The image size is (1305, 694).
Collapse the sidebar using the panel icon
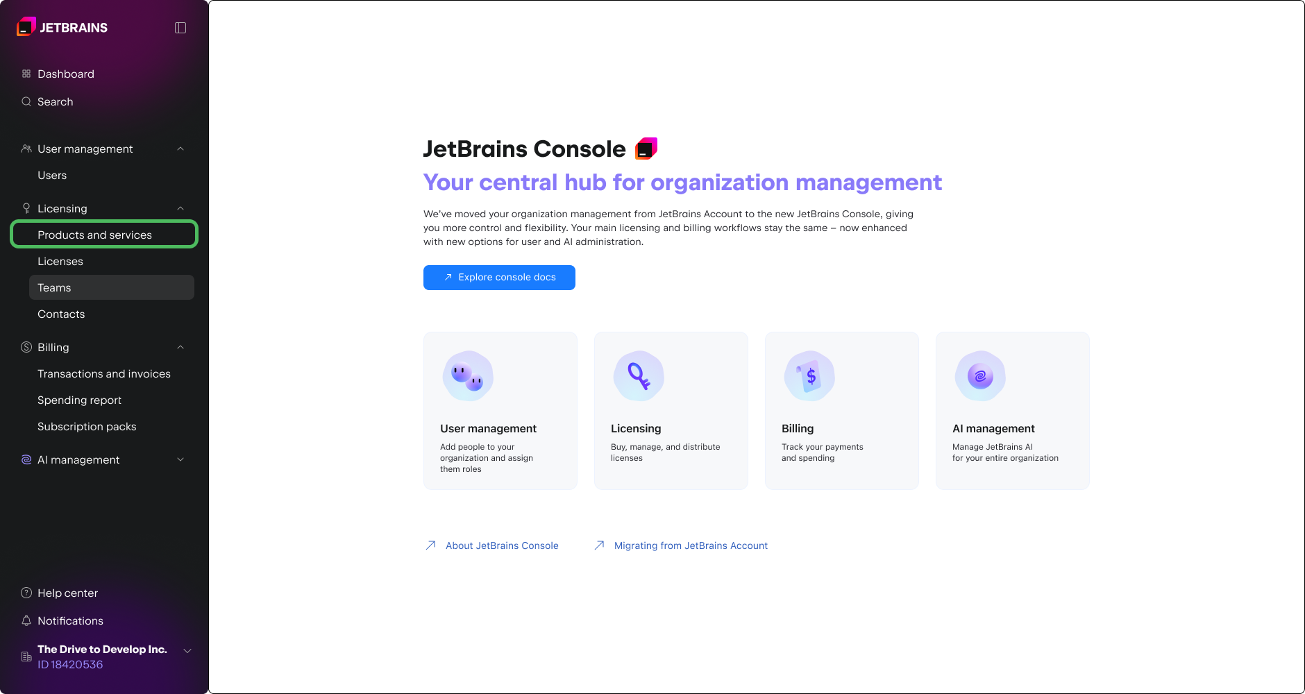click(180, 27)
